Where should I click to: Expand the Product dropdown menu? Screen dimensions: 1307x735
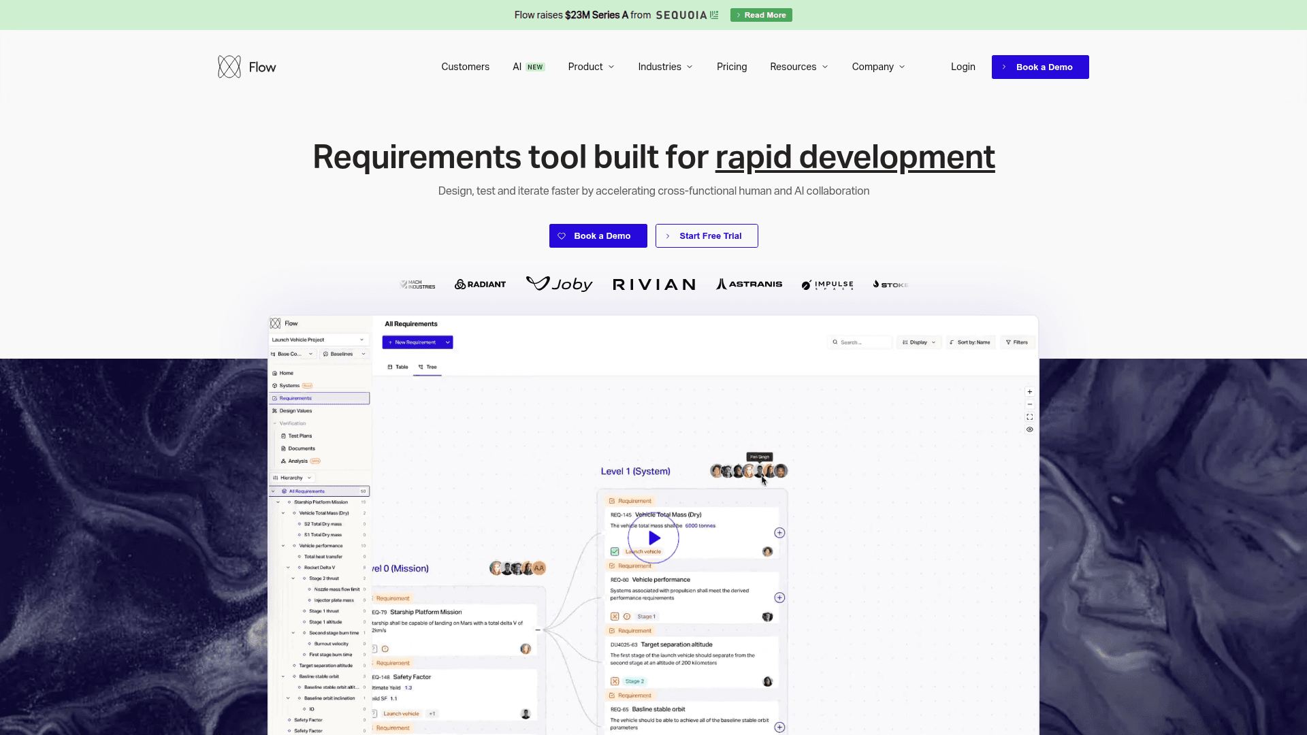(x=591, y=67)
